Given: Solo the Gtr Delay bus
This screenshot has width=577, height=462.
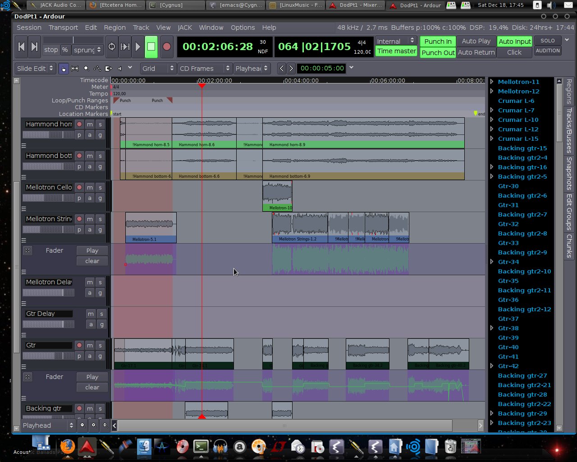Looking at the screenshot, I should (x=101, y=314).
